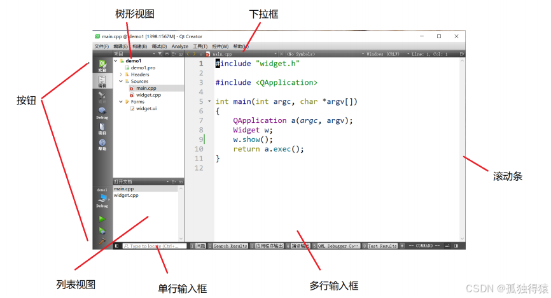
Task: Split the project panel
Action: (174, 54)
